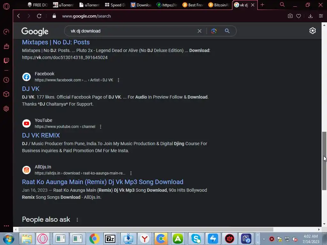This screenshot has width=327, height=245.
Task: Open browser downloads panel
Action: click(310, 16)
